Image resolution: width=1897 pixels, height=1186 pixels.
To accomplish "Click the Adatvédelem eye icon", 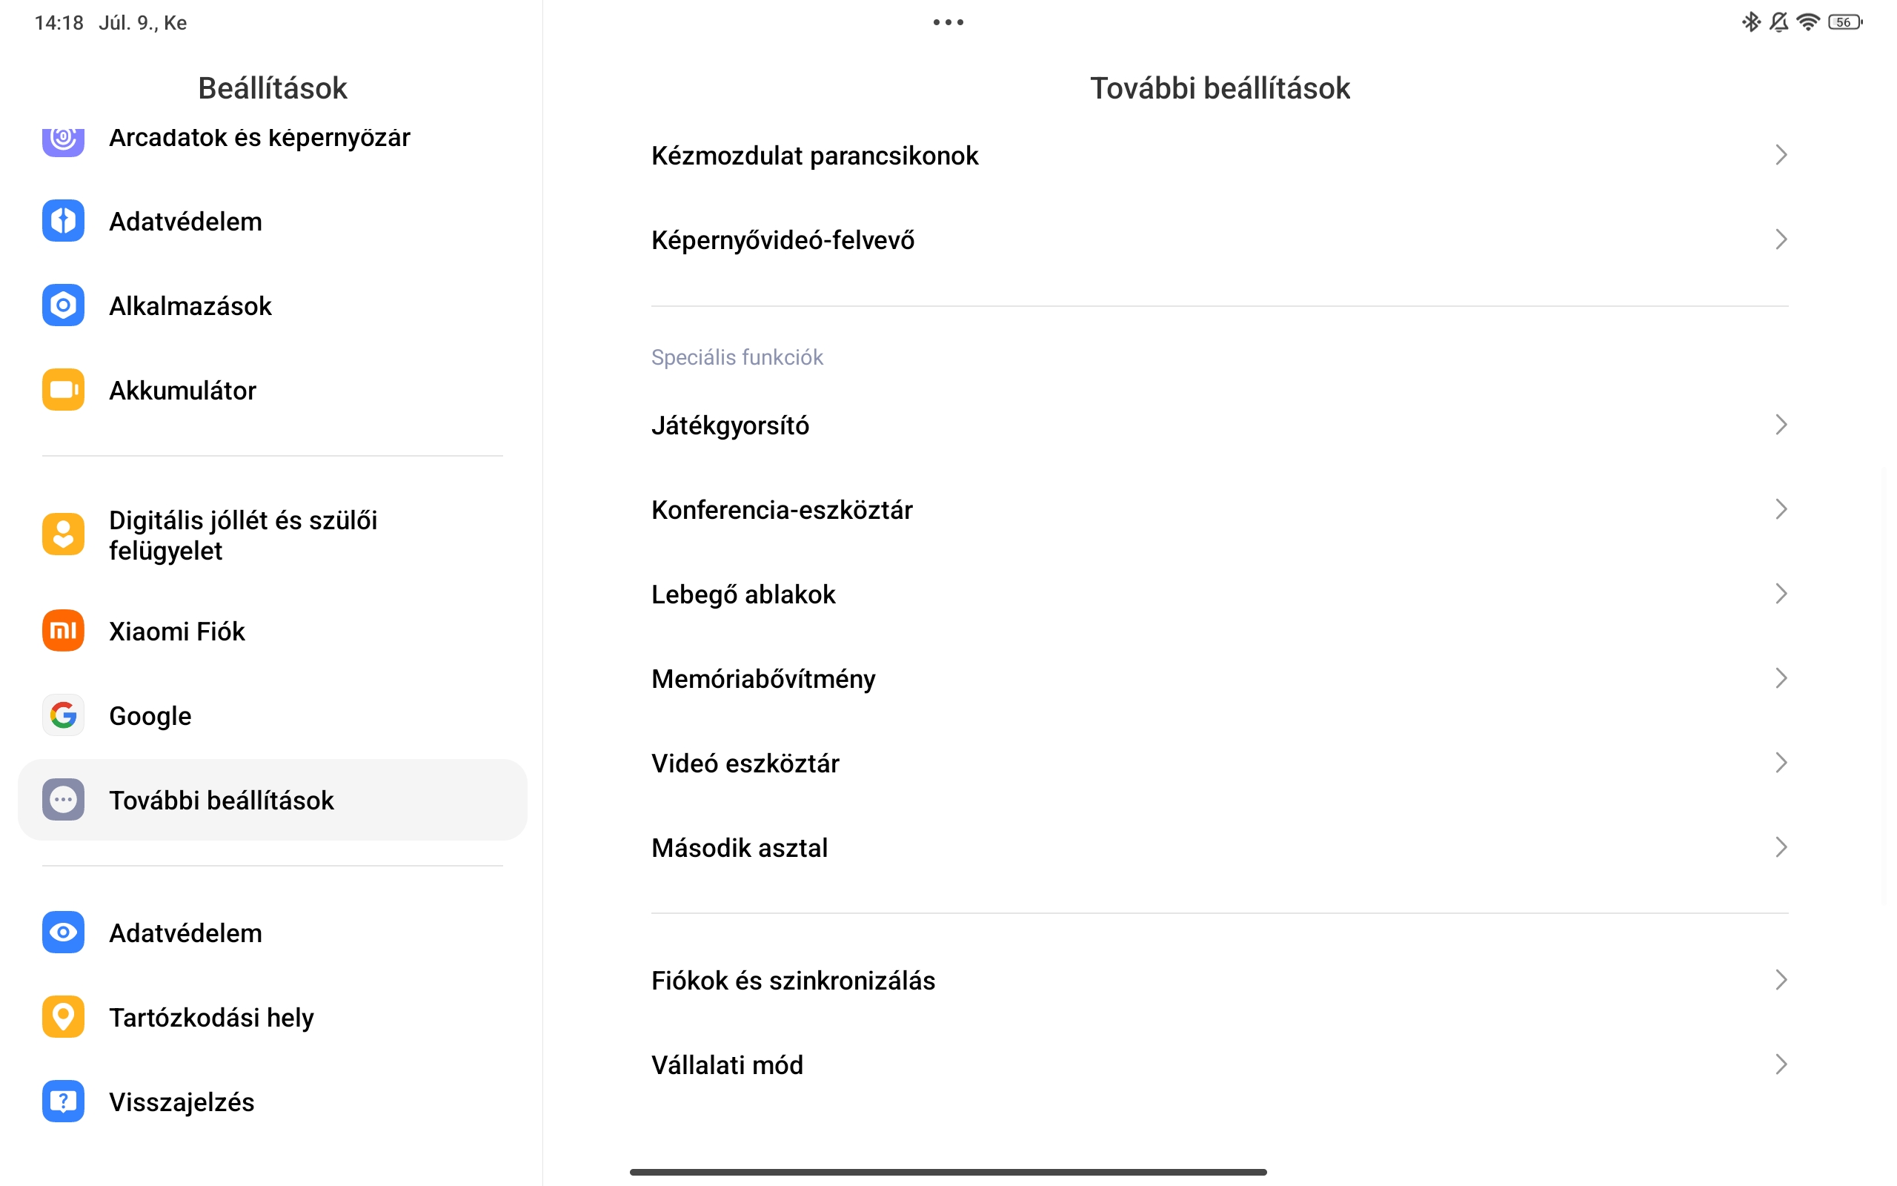I will [x=63, y=932].
